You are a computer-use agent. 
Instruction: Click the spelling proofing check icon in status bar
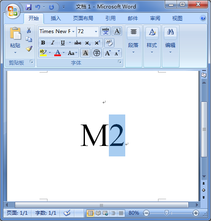click(67, 213)
